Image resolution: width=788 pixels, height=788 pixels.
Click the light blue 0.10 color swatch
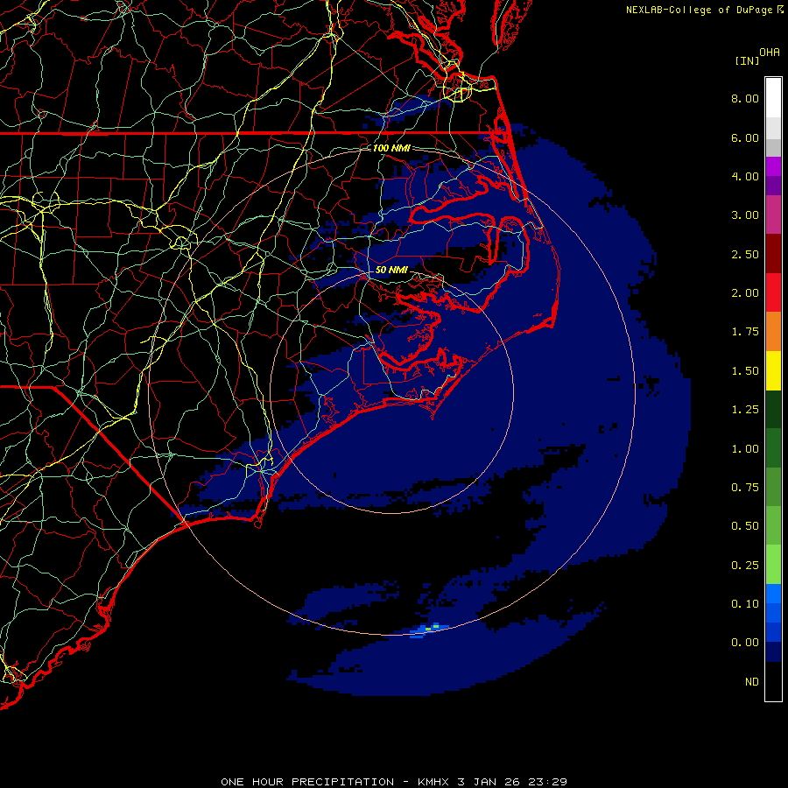tap(773, 594)
